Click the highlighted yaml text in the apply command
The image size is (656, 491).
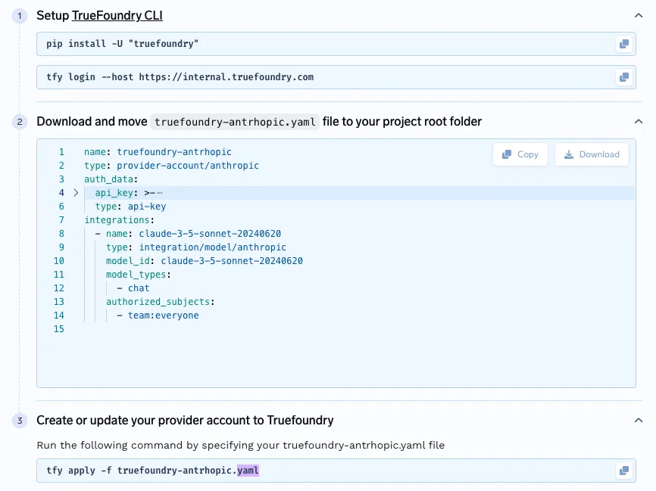point(247,470)
